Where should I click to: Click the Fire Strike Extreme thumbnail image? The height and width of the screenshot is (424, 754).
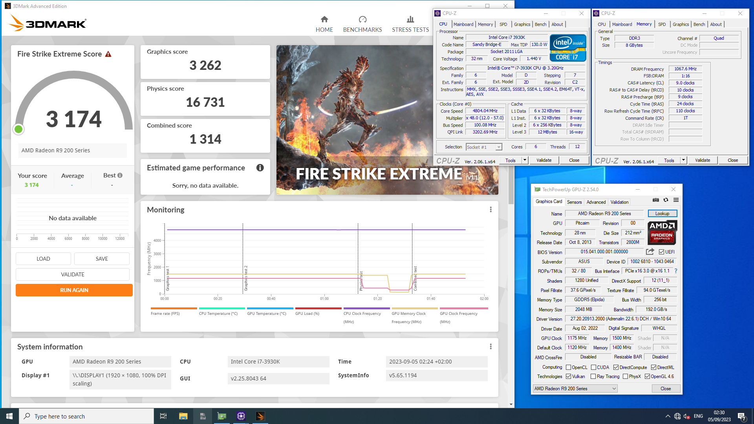(x=387, y=120)
